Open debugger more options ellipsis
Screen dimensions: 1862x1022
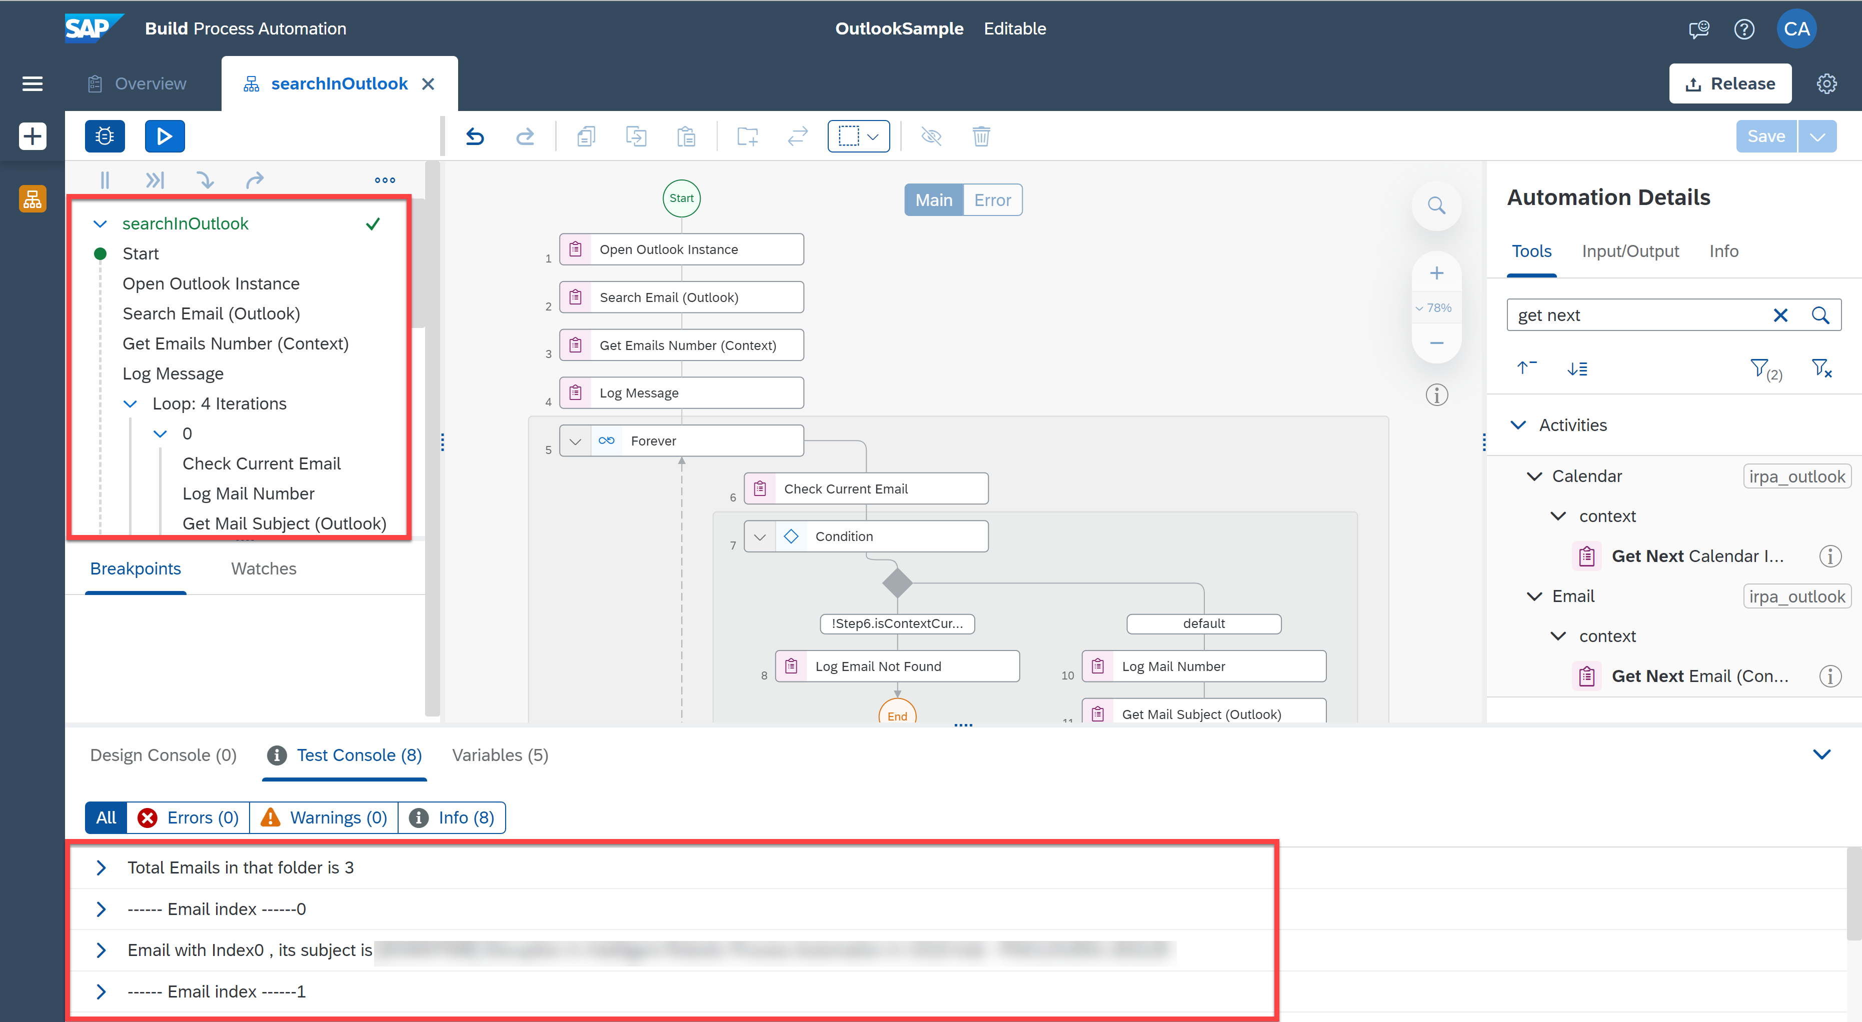coord(385,180)
